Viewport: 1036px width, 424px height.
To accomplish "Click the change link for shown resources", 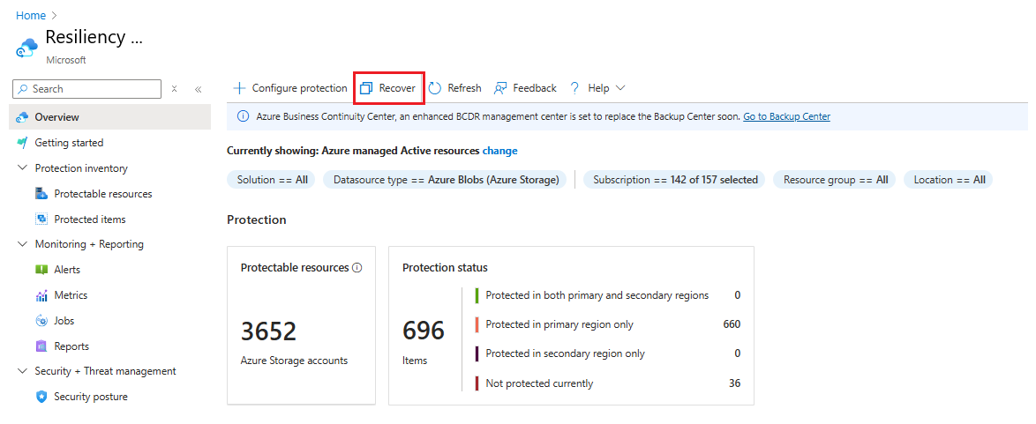I will click(x=500, y=151).
